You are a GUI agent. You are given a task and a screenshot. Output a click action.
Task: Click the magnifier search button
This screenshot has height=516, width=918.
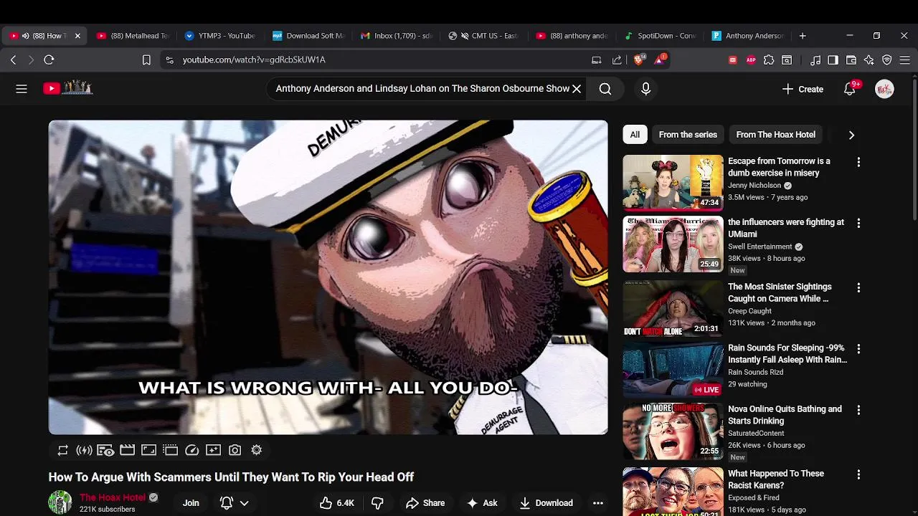(605, 89)
